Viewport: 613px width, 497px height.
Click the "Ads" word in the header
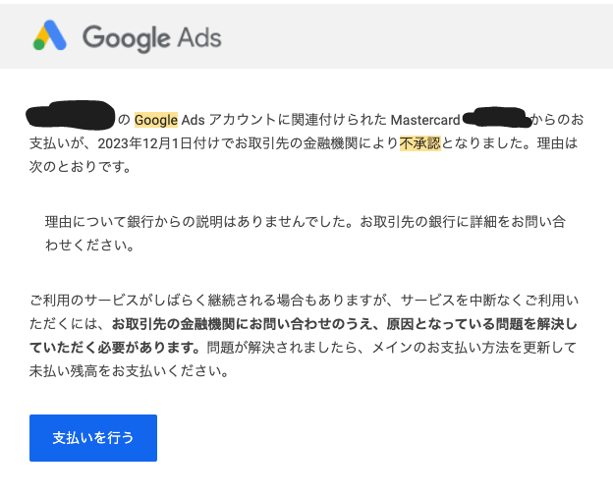pyautogui.click(x=200, y=37)
